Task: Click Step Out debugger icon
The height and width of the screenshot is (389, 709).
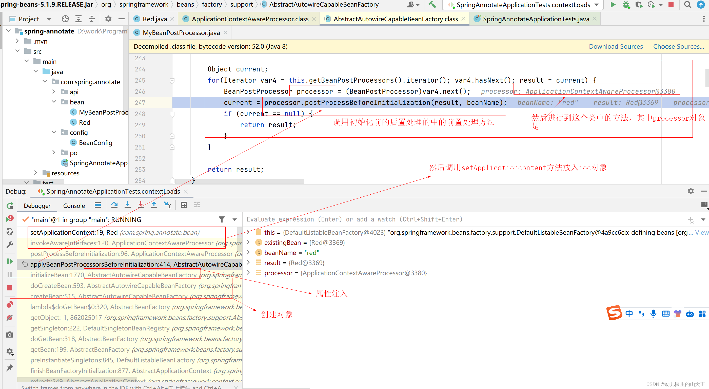Action: pos(154,205)
